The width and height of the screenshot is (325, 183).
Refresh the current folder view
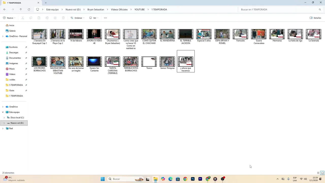(x=29, y=9)
